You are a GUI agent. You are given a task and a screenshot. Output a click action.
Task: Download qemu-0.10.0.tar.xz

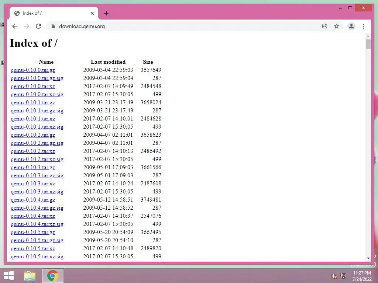click(x=33, y=86)
